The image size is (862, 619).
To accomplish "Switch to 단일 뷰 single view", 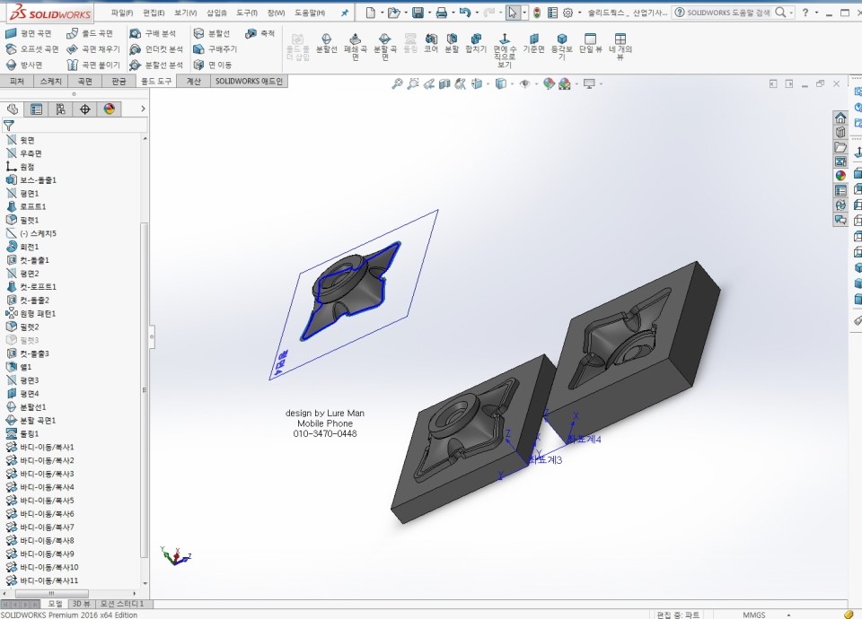I will [x=591, y=43].
